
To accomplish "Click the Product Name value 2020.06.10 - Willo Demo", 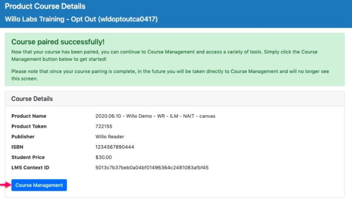I will click(x=156, y=116).
